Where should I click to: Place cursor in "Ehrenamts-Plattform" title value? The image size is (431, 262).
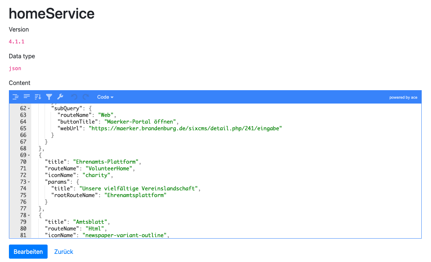[106, 162]
